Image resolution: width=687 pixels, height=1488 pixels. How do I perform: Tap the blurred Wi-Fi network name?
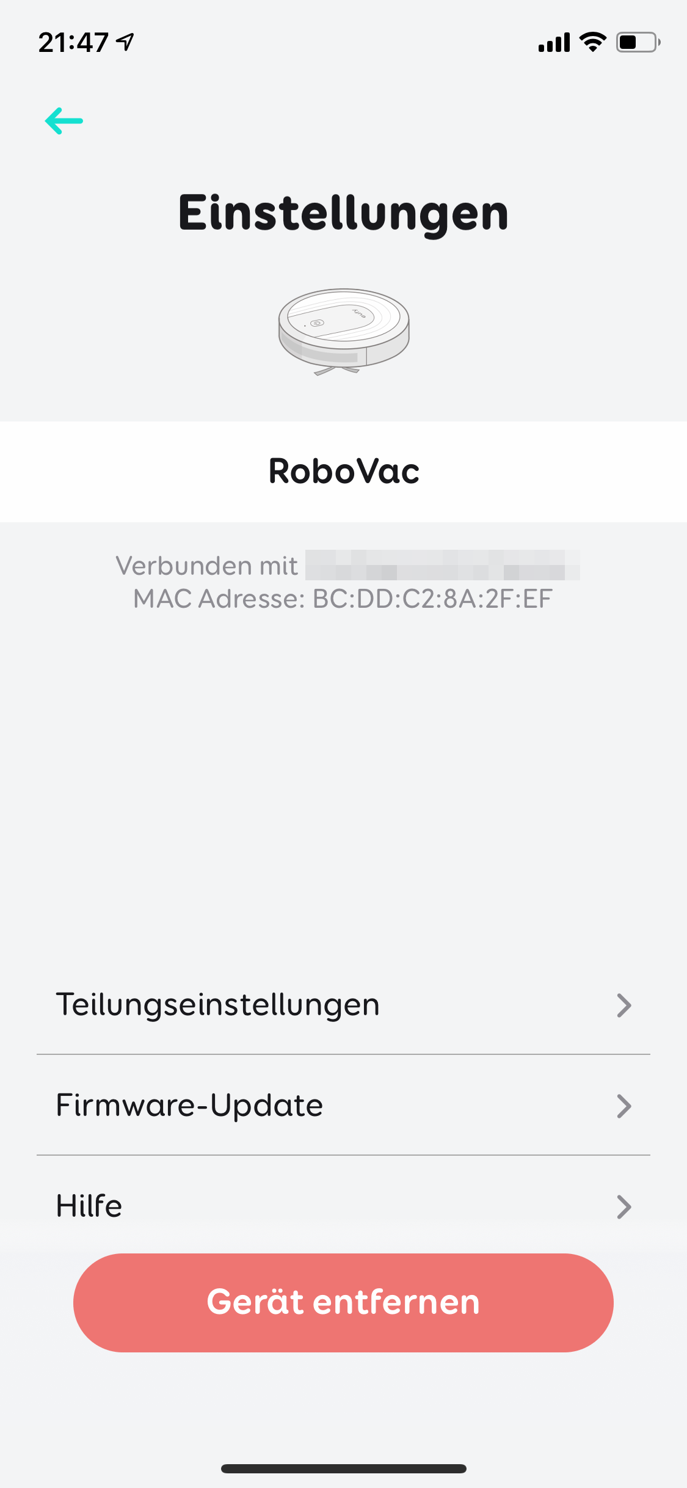pos(443,565)
